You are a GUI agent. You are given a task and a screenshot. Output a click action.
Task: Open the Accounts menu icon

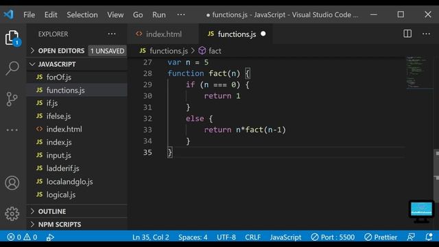point(12,183)
